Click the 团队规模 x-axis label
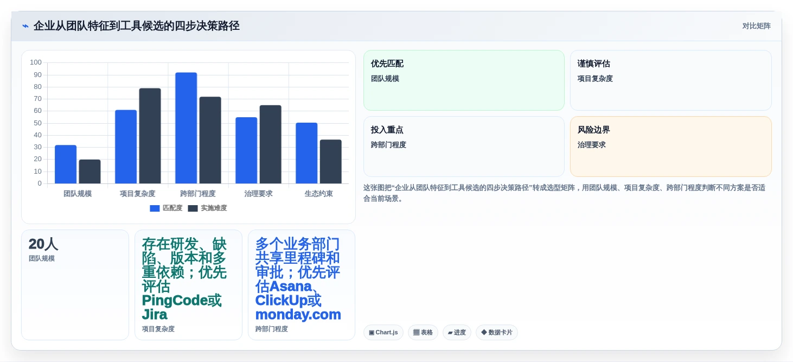 (x=78, y=194)
